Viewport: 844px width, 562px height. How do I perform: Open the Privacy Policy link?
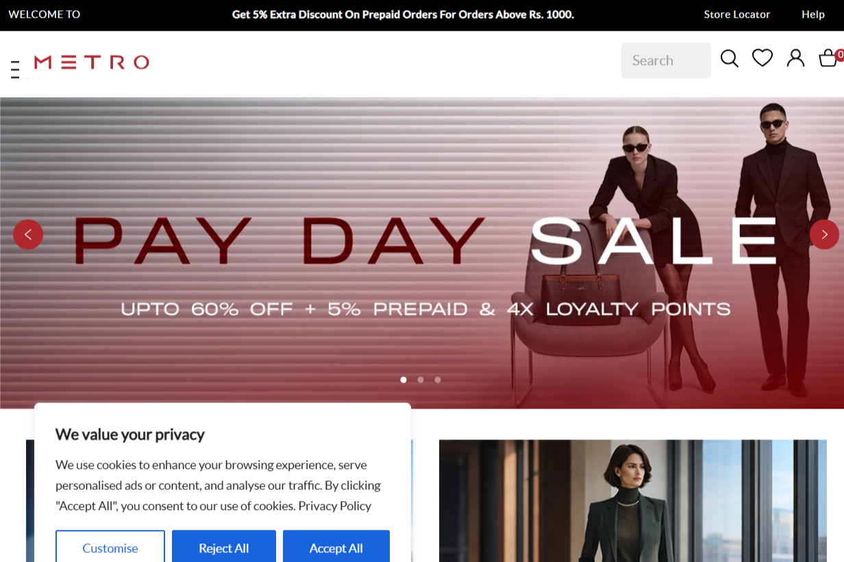(334, 506)
